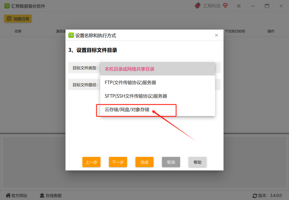Open the hamburger menu in the title bar

(x=239, y=6)
